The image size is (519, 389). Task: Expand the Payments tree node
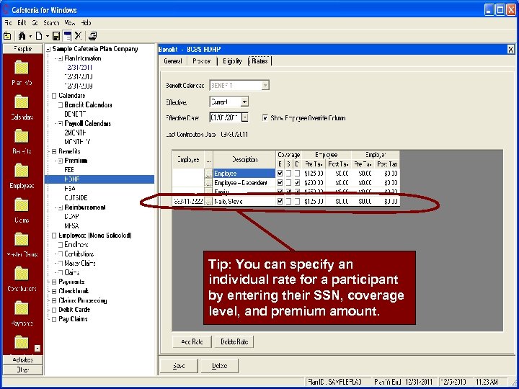point(54,282)
